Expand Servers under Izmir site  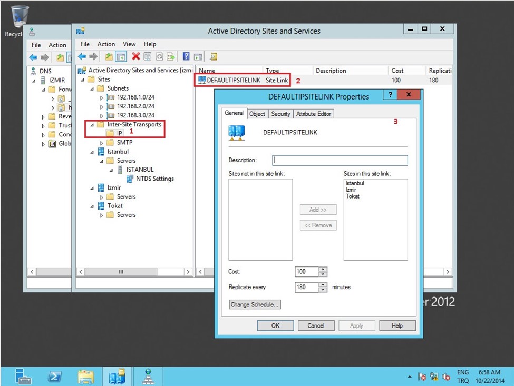pyautogui.click(x=101, y=197)
